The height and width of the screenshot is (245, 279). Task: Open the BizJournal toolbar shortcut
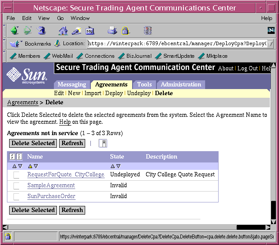[135, 56]
